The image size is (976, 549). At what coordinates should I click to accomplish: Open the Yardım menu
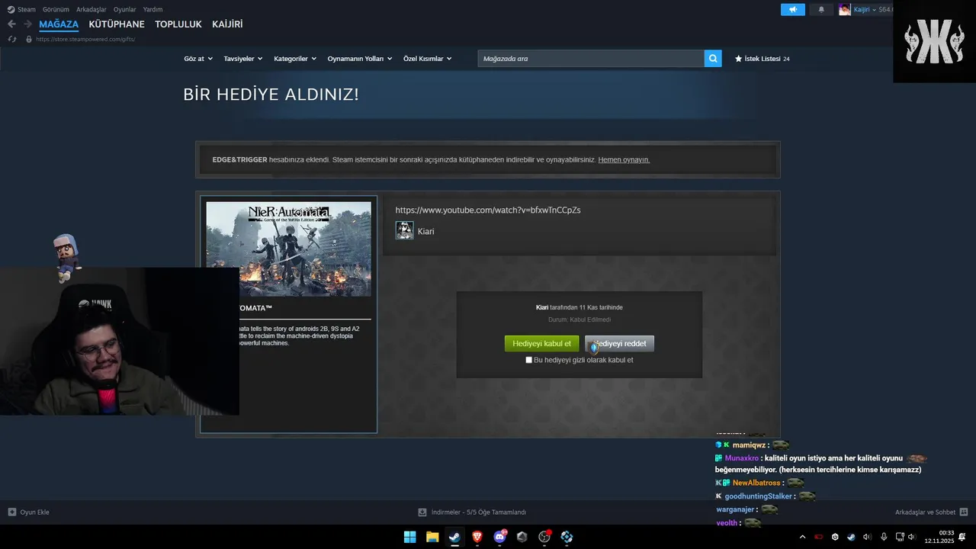152,9
